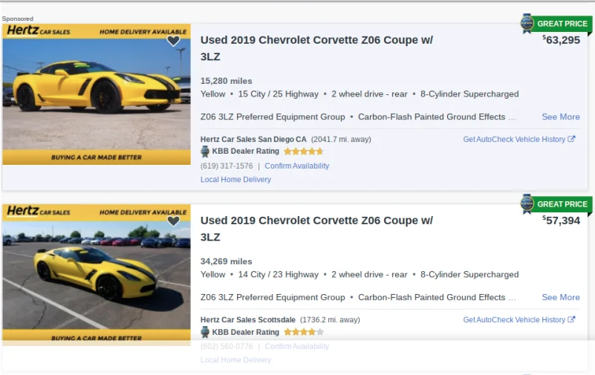
Task: Expand See More on first Corvette listing
Action: [x=560, y=117]
